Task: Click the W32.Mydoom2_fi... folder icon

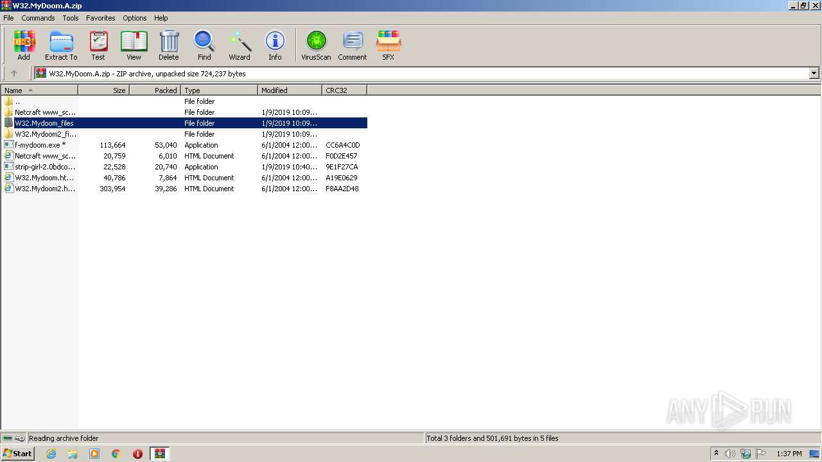Action: [x=8, y=134]
